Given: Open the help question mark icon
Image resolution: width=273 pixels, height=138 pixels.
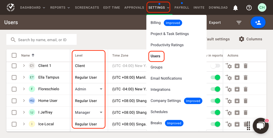Looking at the screenshot, I should click(249, 8).
